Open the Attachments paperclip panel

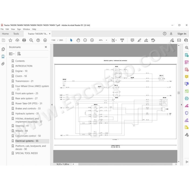(3, 64)
